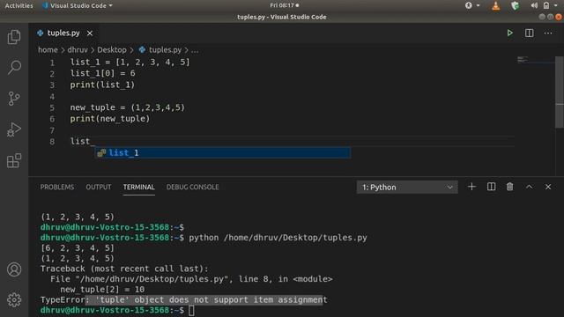Click code line 'print(new_tuple)'

pos(109,119)
